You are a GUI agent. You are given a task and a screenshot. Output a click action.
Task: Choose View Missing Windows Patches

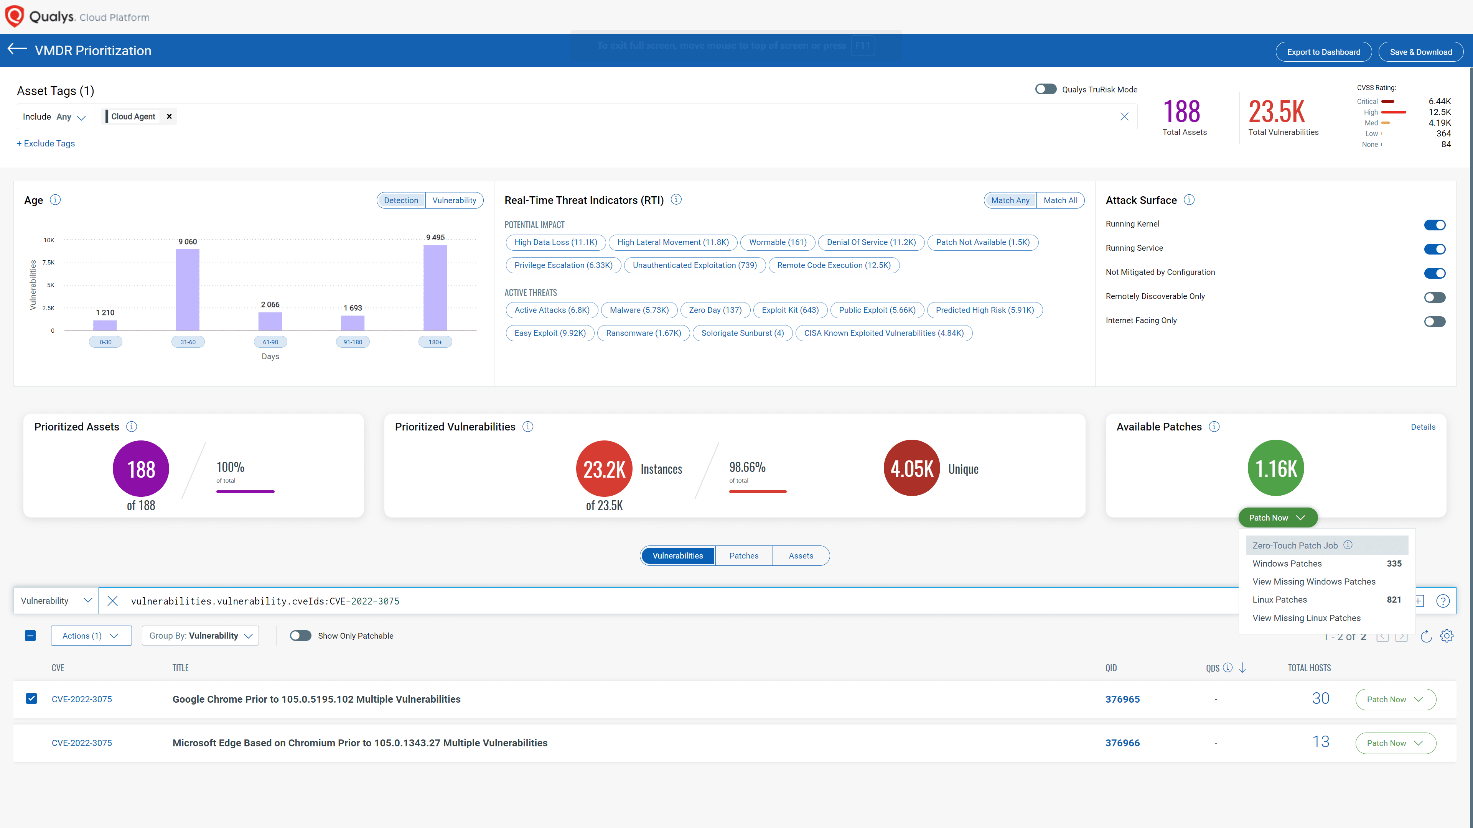point(1326,581)
